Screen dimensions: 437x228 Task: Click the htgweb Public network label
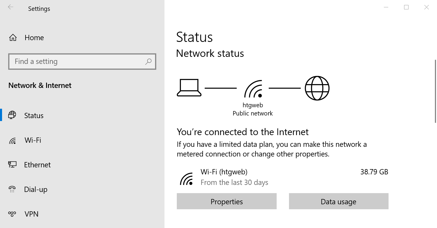(253, 109)
